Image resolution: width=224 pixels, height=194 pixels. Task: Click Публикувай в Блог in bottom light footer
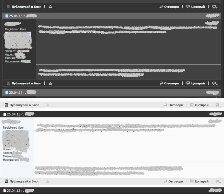pos(24,181)
